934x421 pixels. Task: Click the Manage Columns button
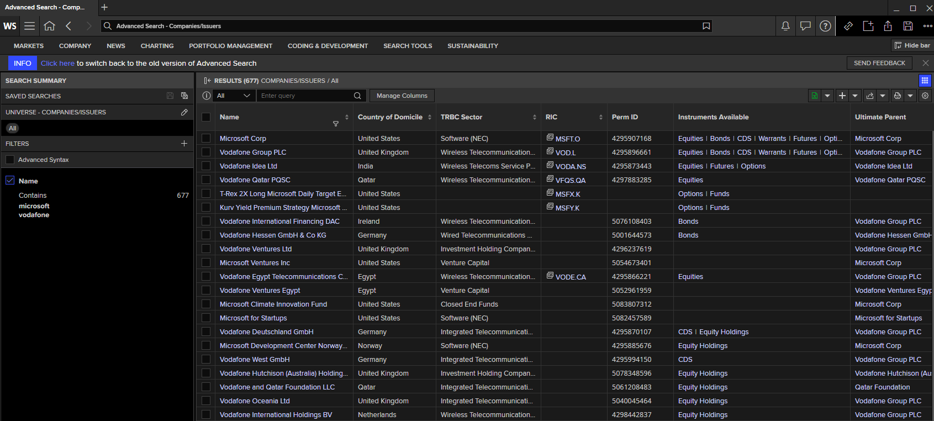[402, 96]
